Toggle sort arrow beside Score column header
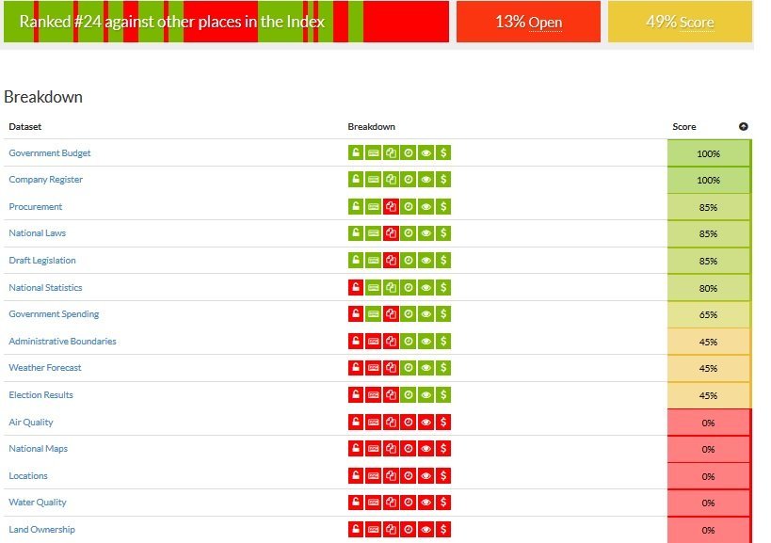The height and width of the screenshot is (543, 771). [743, 126]
